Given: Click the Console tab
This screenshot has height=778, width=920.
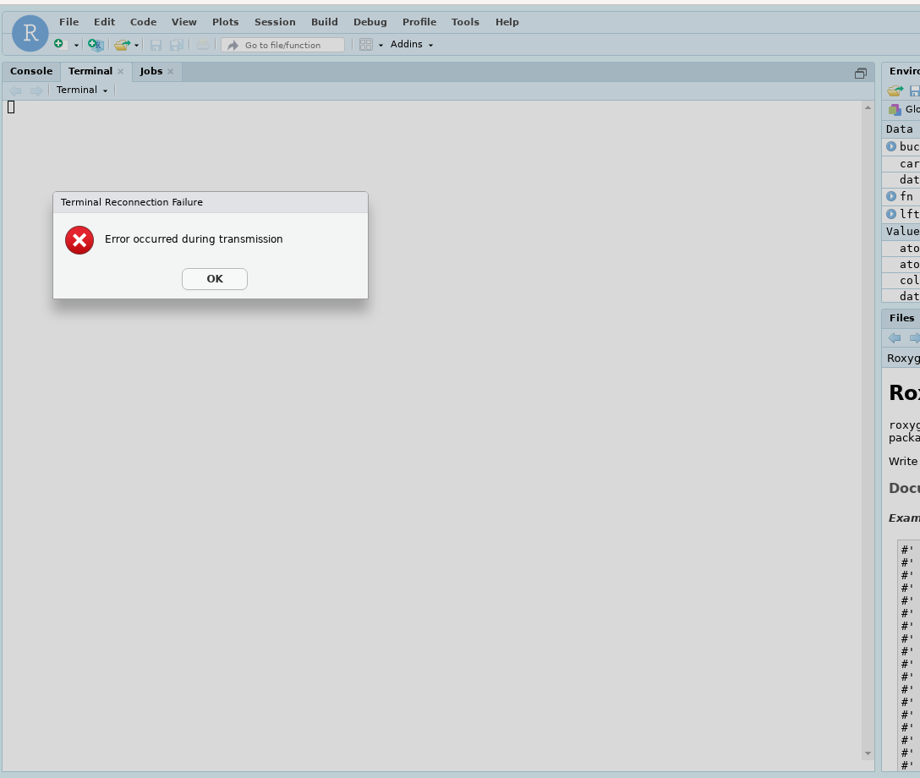Looking at the screenshot, I should [x=31, y=71].
